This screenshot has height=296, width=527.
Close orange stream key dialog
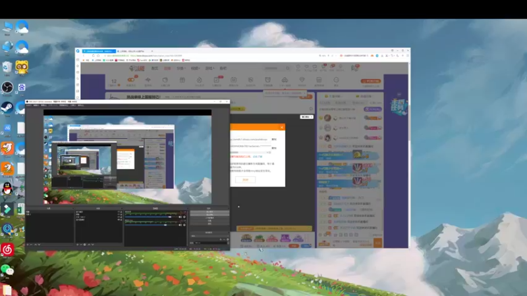(282, 127)
